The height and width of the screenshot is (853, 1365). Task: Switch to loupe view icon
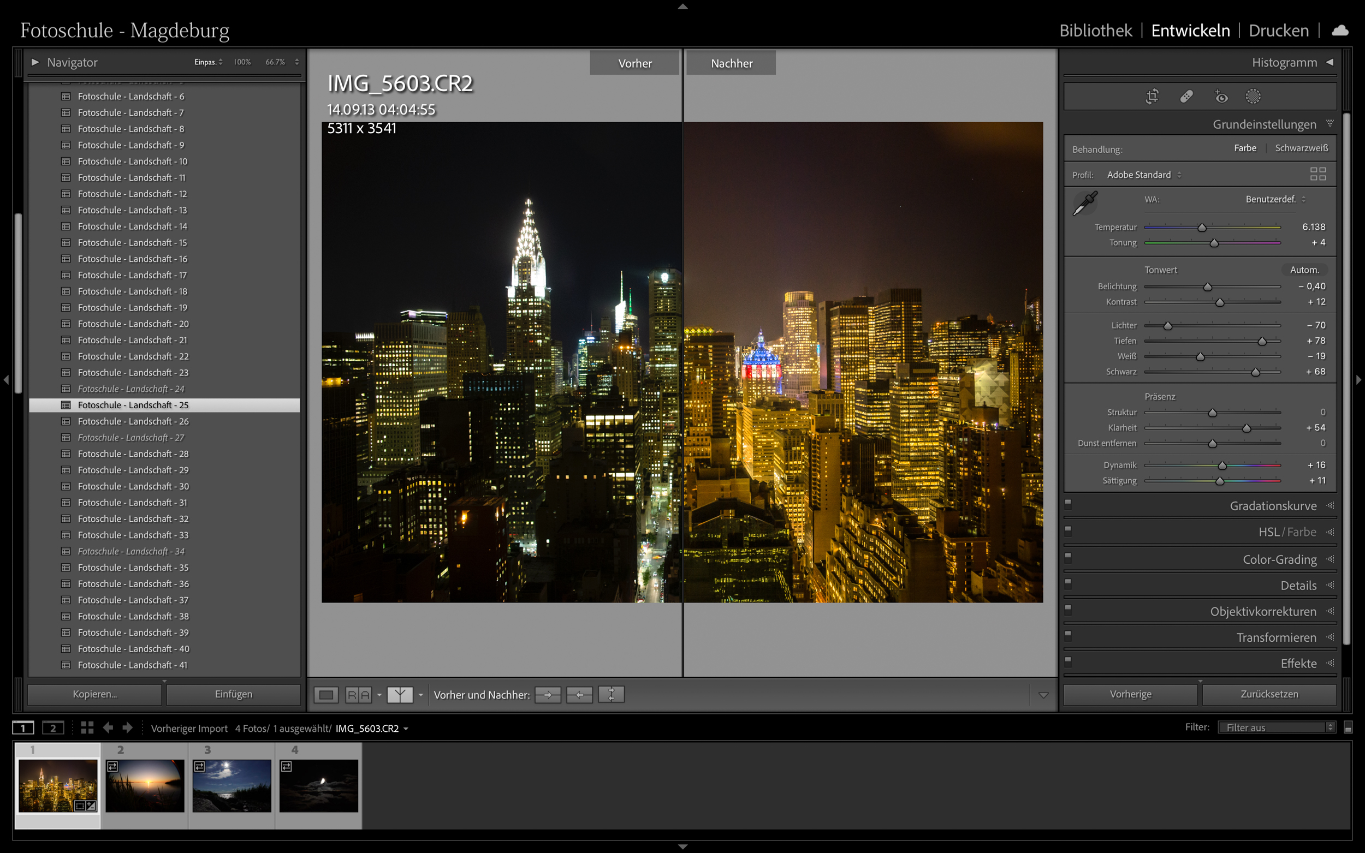[x=325, y=695]
